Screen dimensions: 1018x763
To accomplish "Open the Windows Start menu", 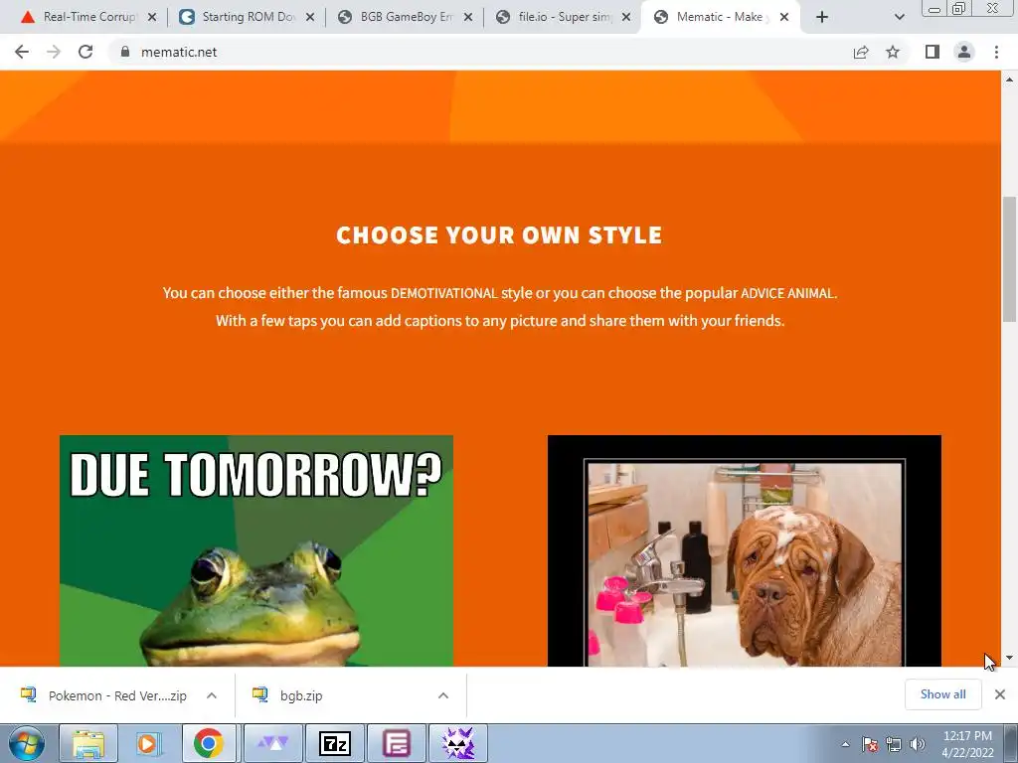I will 26,743.
